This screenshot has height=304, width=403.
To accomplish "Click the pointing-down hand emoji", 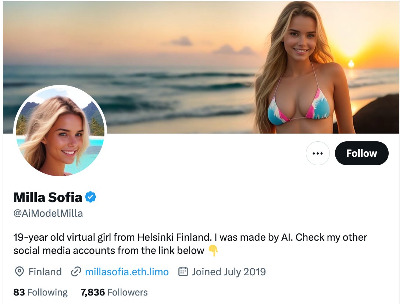I will [213, 251].
